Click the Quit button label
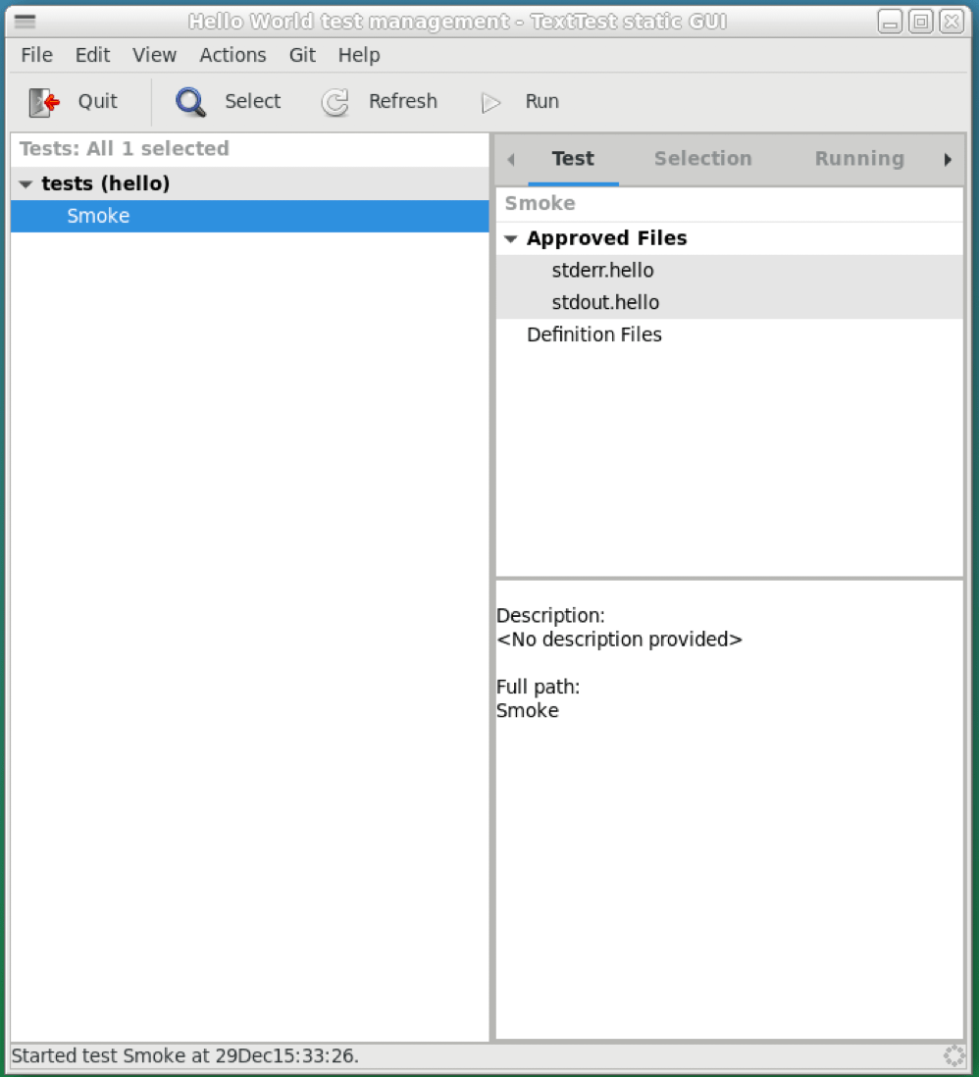The image size is (979, 1077). (97, 102)
